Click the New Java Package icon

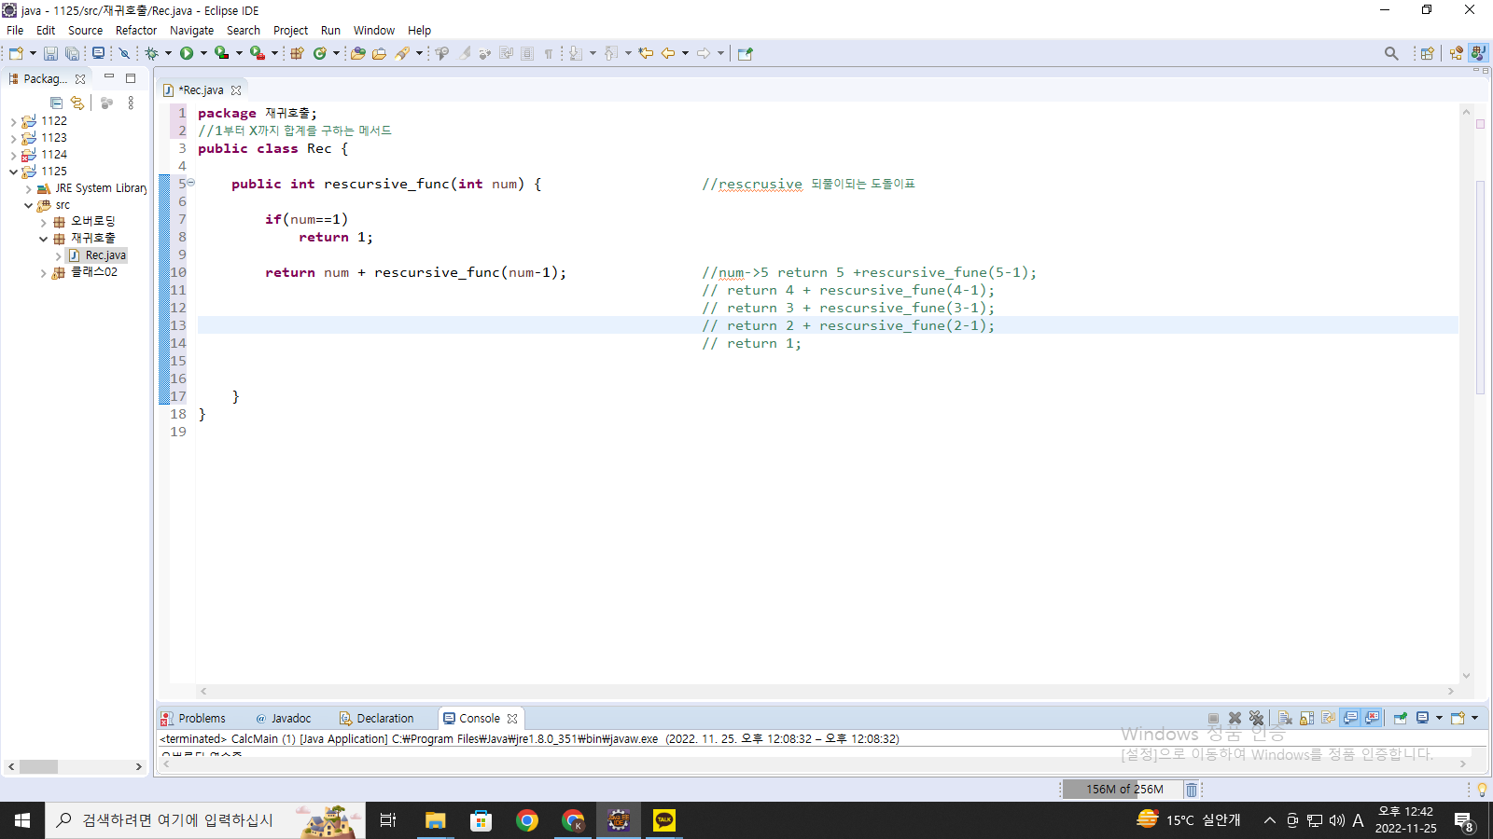point(297,54)
